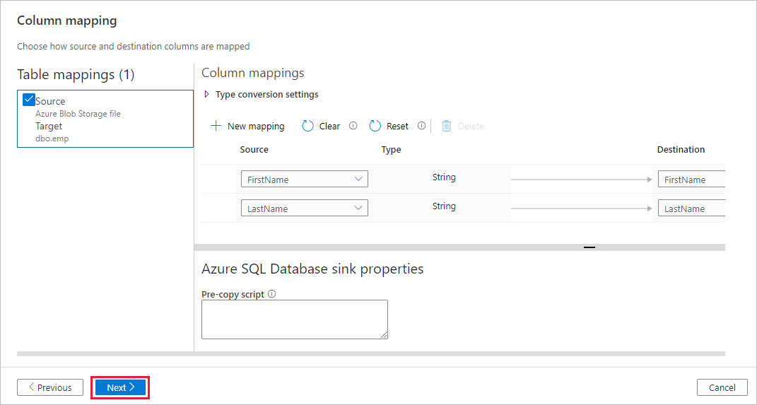Expand Type conversion settings
757x405 pixels.
(207, 94)
